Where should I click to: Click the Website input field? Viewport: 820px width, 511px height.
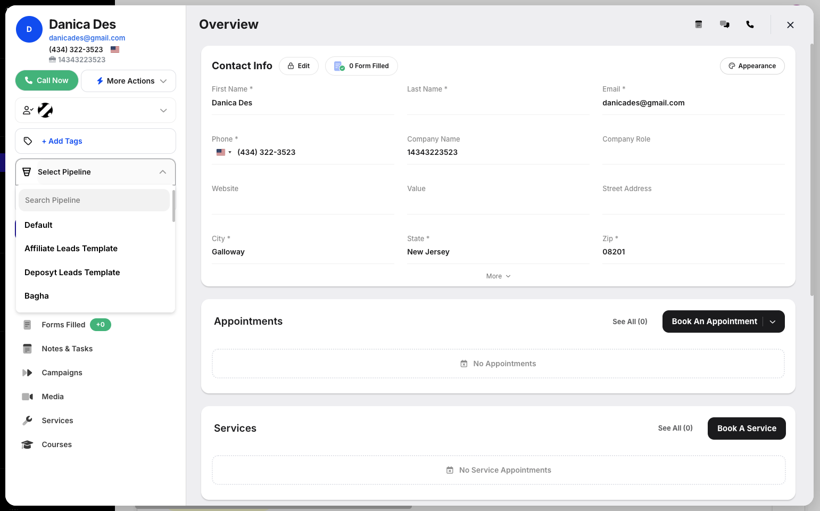tap(303, 203)
